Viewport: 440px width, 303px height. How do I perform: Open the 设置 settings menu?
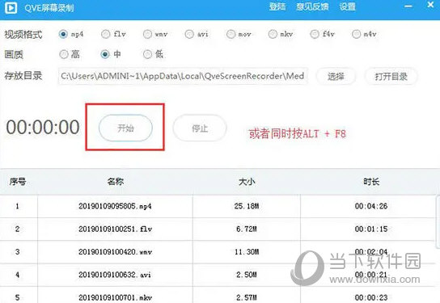[348, 6]
